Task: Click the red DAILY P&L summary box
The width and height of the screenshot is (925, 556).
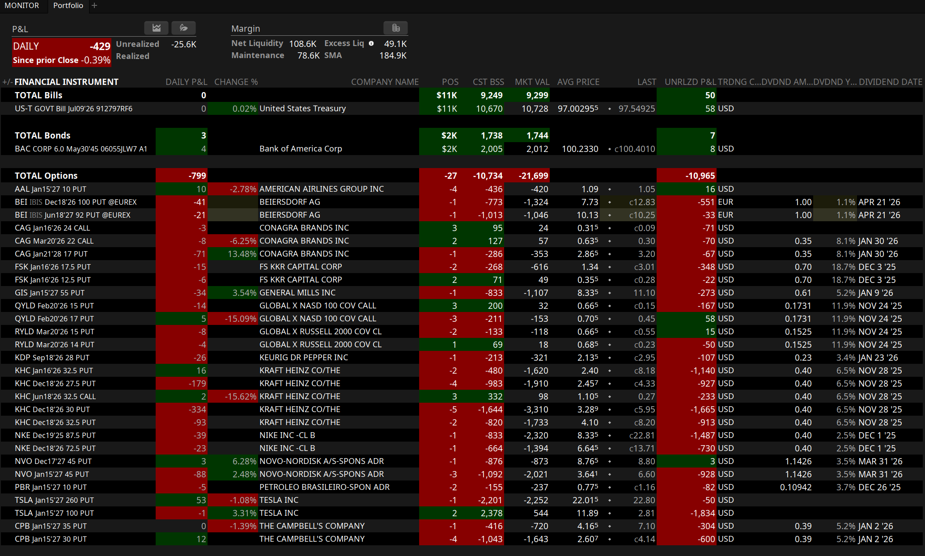Action: 61,52
